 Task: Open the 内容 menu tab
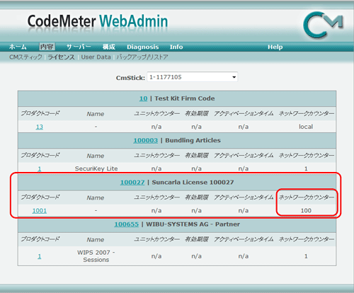pyautogui.click(x=47, y=47)
